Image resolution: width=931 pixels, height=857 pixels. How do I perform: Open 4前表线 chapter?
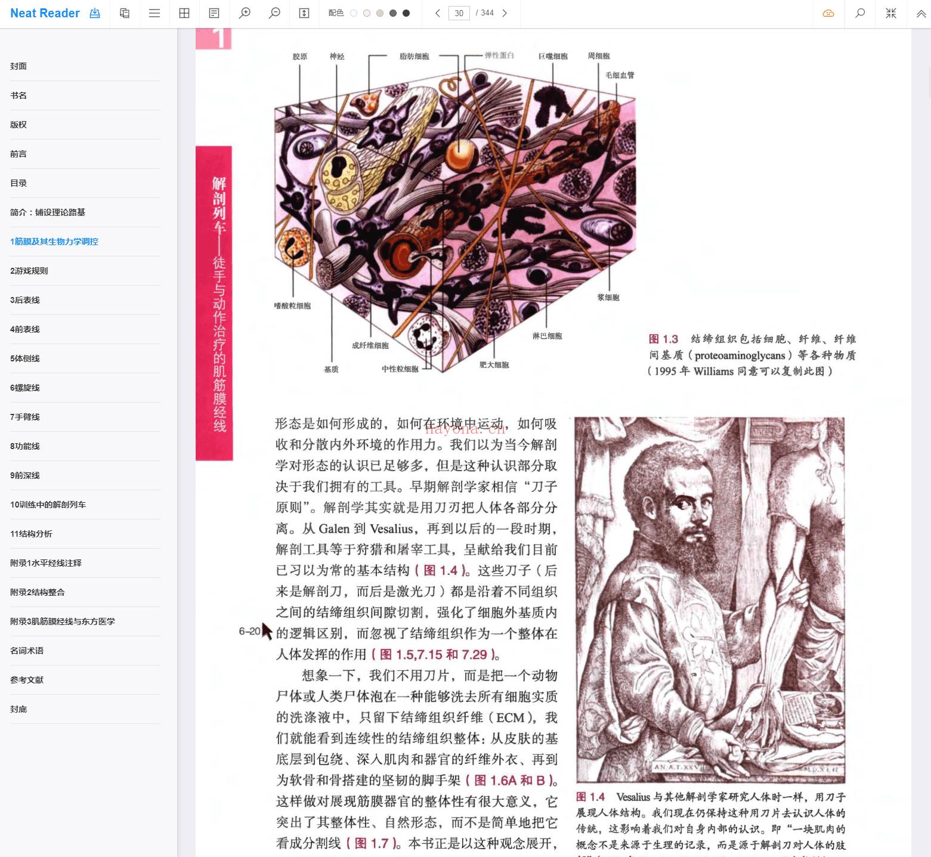pos(85,329)
